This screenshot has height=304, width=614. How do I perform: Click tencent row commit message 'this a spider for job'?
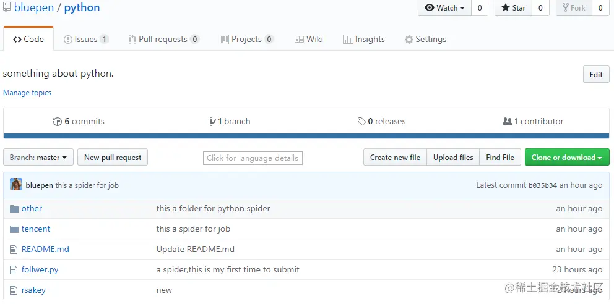[193, 229]
